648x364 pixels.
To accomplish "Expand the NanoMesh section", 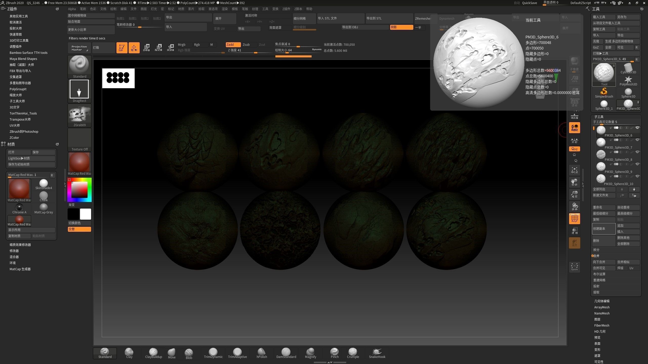I will [x=602, y=313].
